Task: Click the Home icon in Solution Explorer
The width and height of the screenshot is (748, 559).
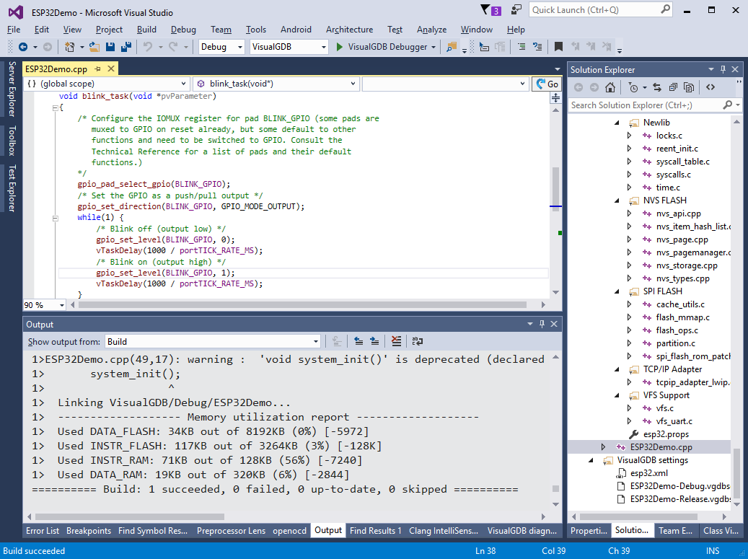Action: point(610,87)
